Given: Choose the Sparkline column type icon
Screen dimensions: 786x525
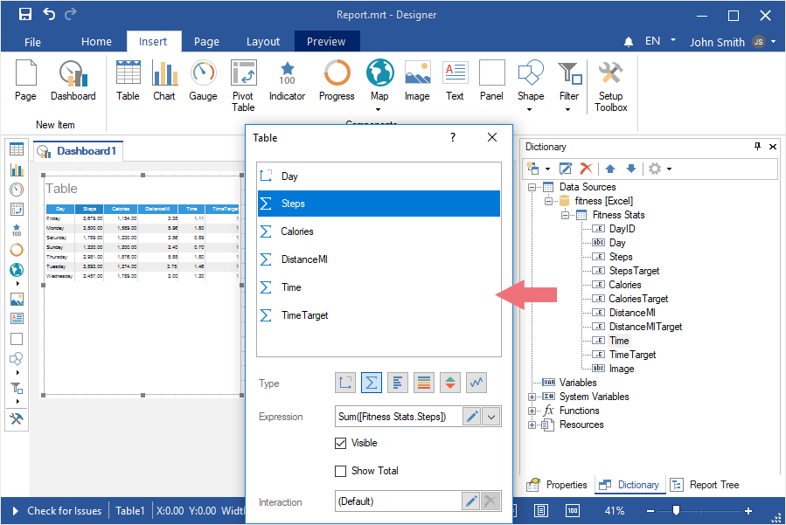Looking at the screenshot, I should coord(476,383).
